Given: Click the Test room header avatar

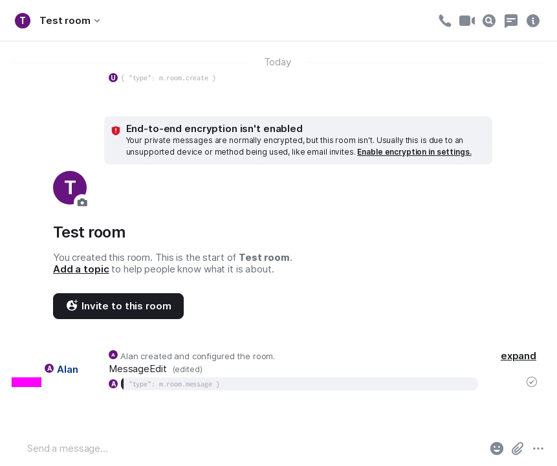Looking at the screenshot, I should [23, 21].
